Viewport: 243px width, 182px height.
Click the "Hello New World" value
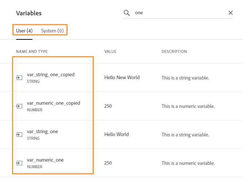[122, 77]
